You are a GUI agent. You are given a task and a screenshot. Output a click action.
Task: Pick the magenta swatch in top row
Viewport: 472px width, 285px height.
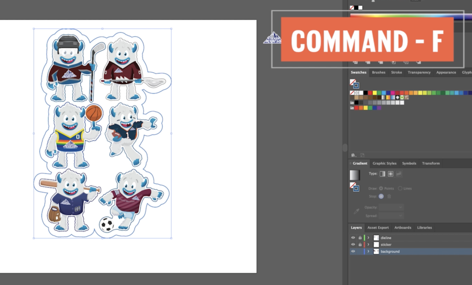coord(393,93)
